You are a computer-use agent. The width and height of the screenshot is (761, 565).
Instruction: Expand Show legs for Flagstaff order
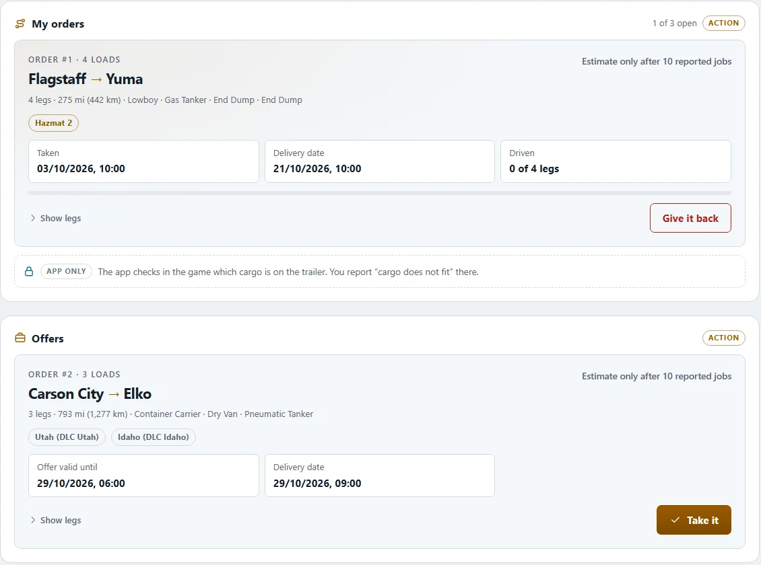(x=55, y=218)
